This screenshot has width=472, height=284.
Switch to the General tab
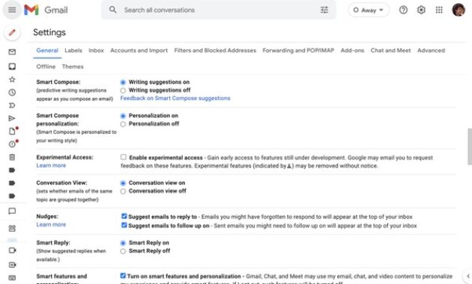click(x=47, y=50)
